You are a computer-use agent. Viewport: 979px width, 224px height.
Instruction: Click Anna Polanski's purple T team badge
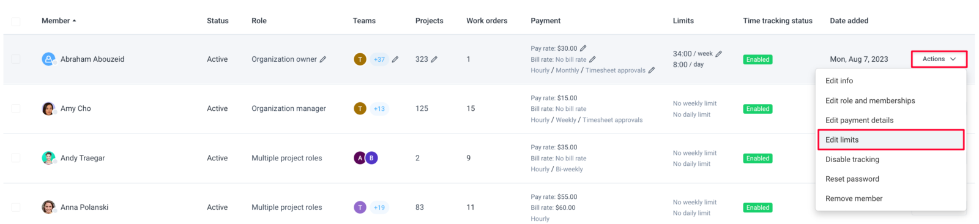[x=360, y=207]
